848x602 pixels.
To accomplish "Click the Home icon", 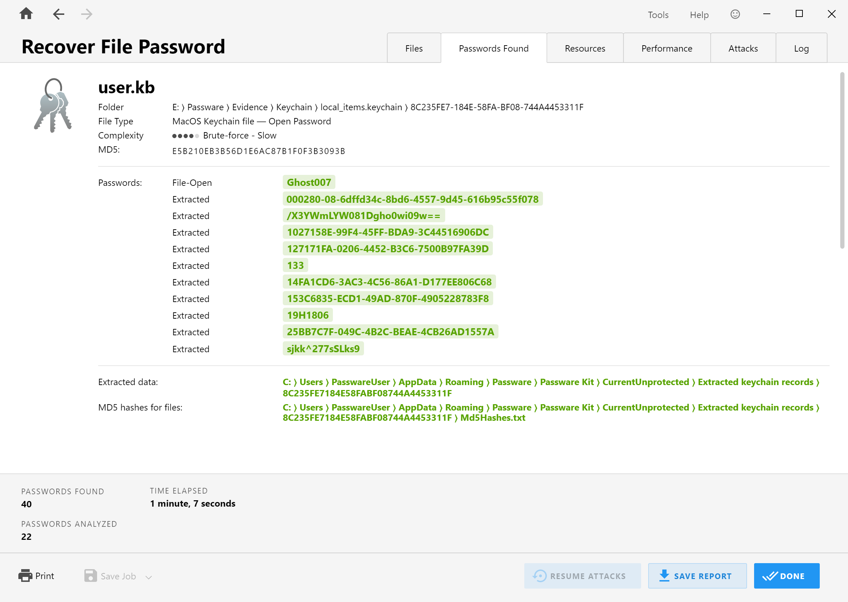I will tap(25, 14).
